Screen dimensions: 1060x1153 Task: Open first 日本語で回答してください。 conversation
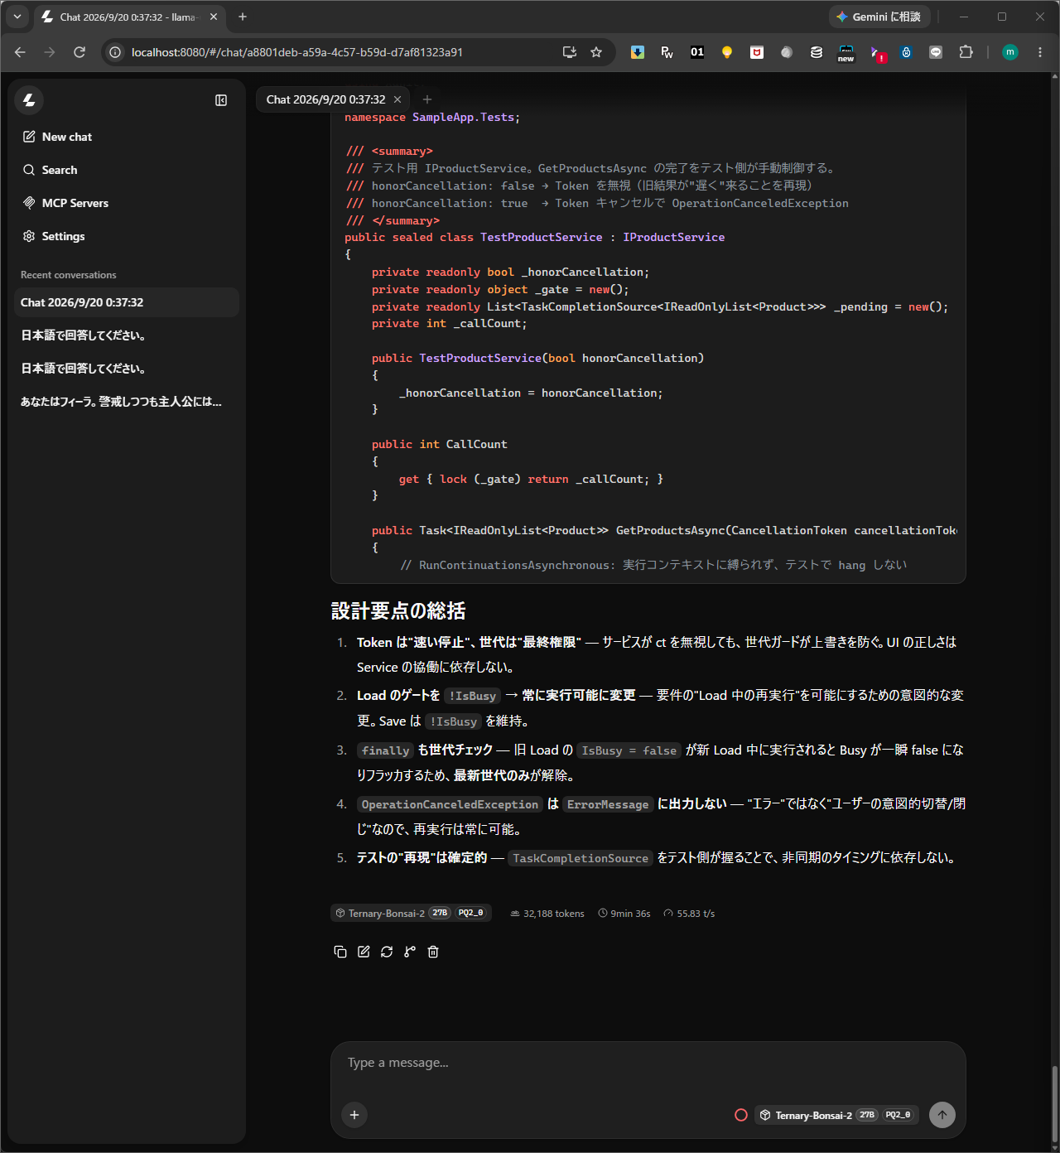tap(127, 335)
